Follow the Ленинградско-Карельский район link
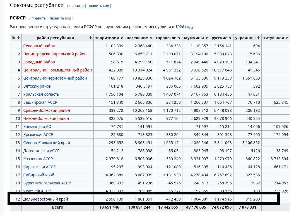Screen dimensions: 301x215 [55, 54]
